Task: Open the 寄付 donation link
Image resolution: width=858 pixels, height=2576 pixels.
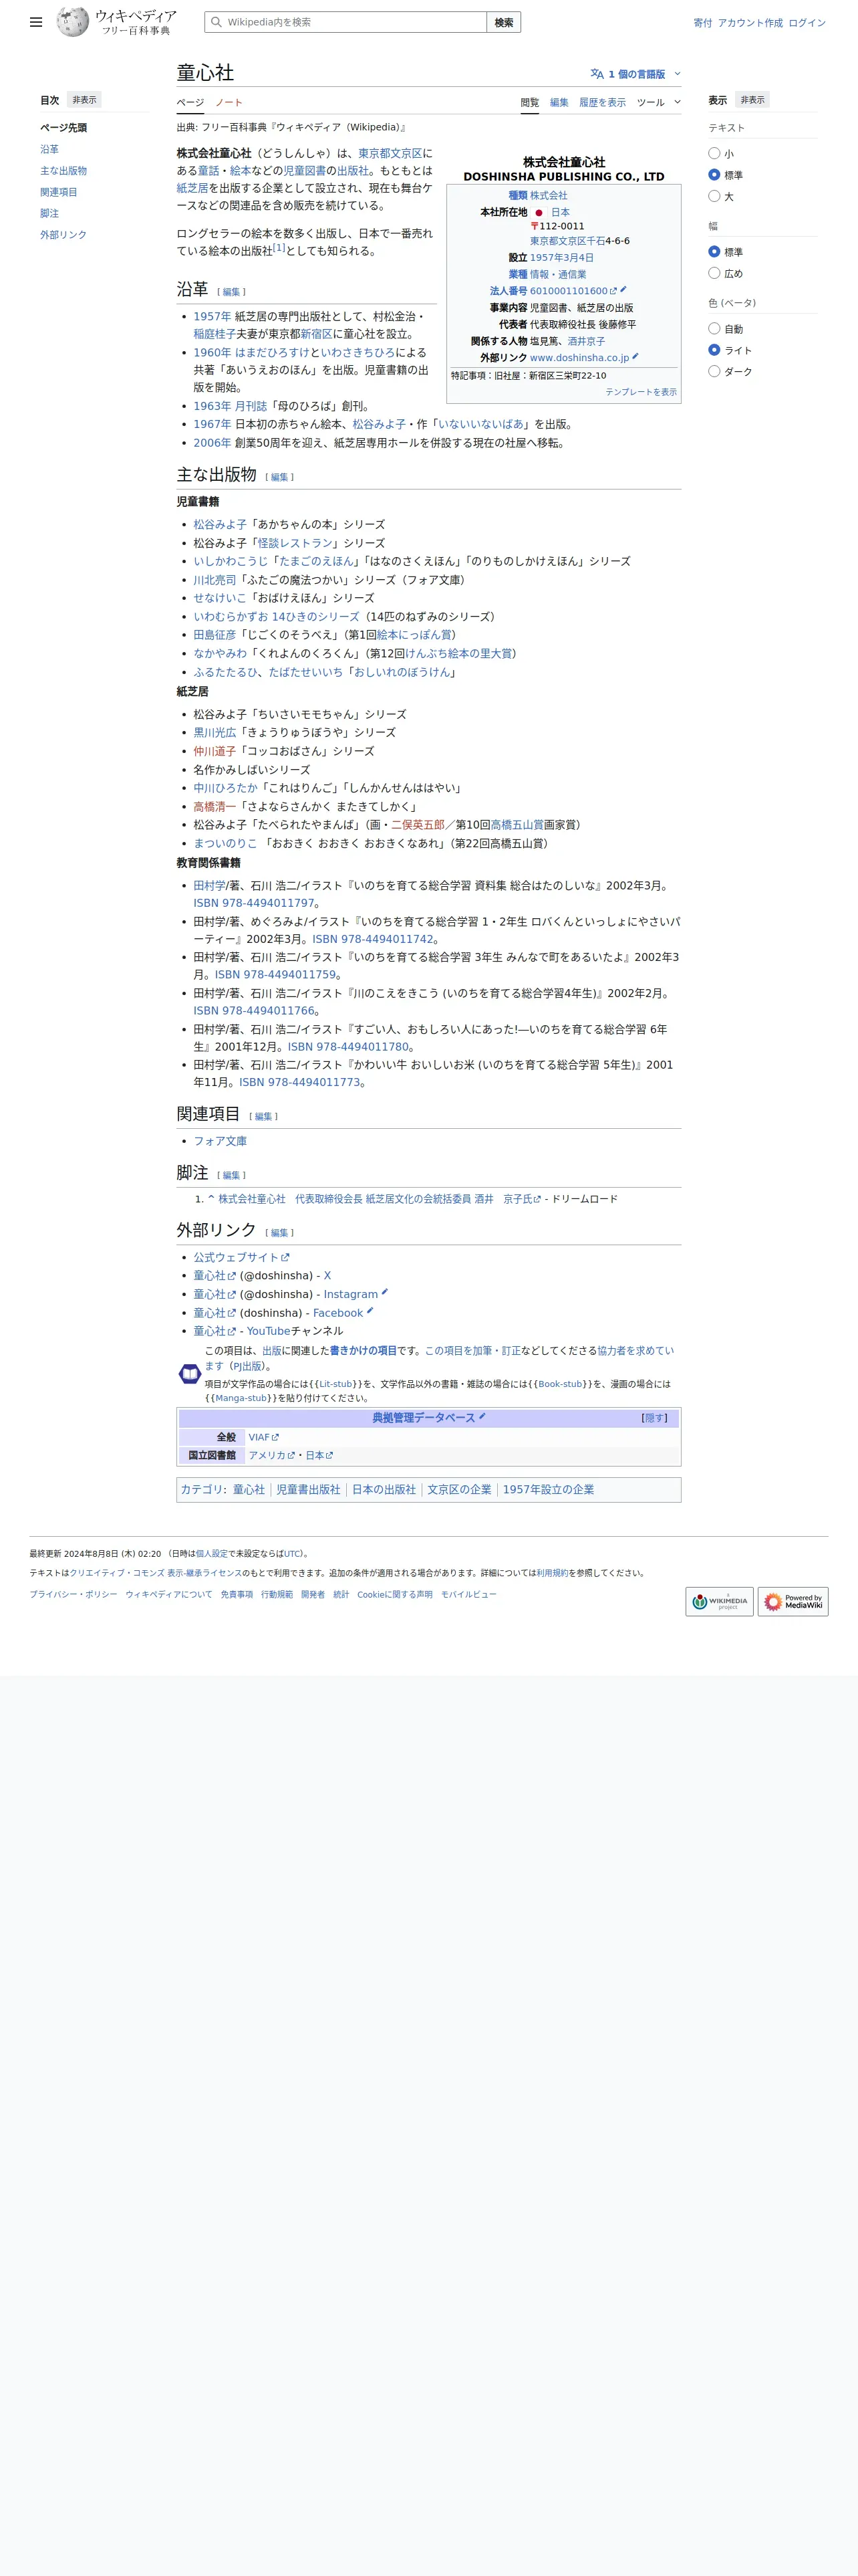Action: (702, 23)
